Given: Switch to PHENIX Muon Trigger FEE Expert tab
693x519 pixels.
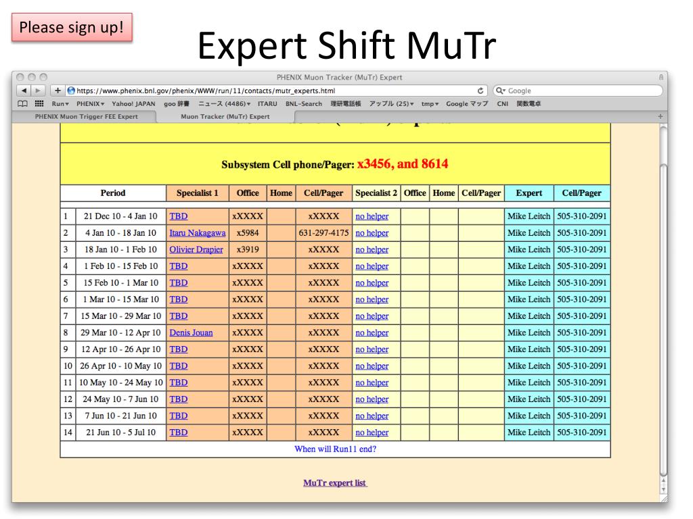Looking at the screenshot, I should [86, 116].
